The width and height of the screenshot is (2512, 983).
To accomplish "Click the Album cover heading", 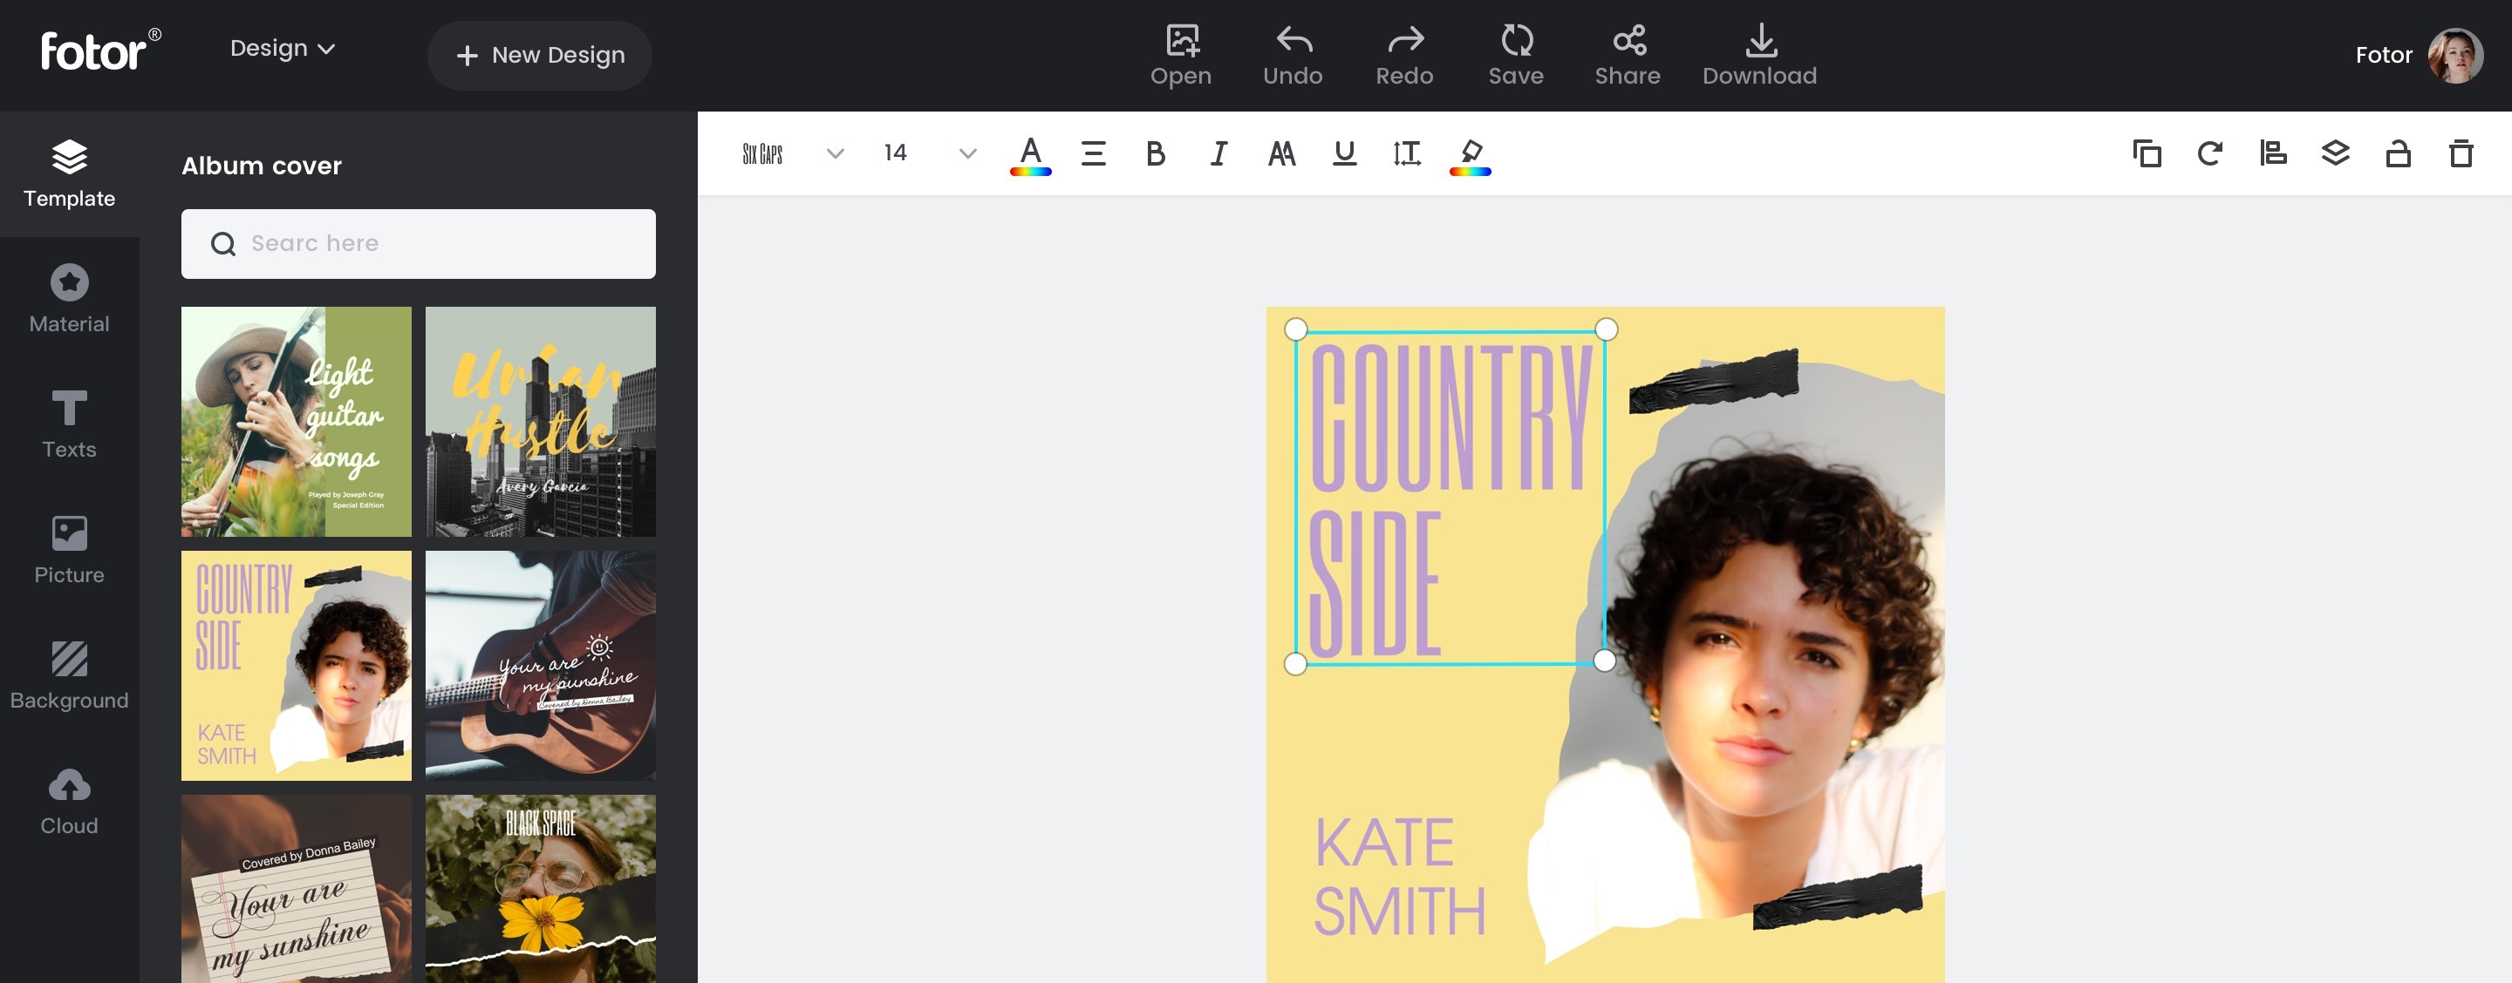I will tap(262, 166).
